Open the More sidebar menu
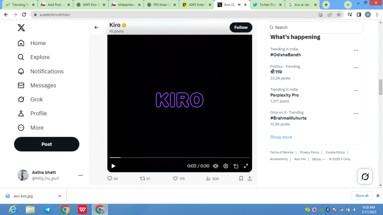This screenshot has width=383, height=215. [x=31, y=128]
